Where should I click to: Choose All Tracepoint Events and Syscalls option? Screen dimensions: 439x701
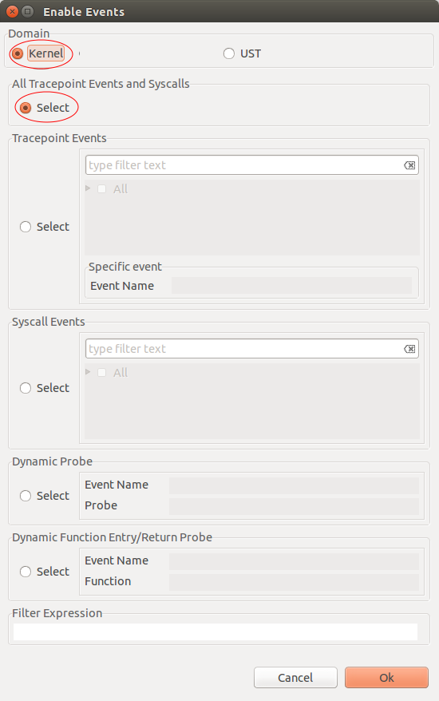coord(26,108)
